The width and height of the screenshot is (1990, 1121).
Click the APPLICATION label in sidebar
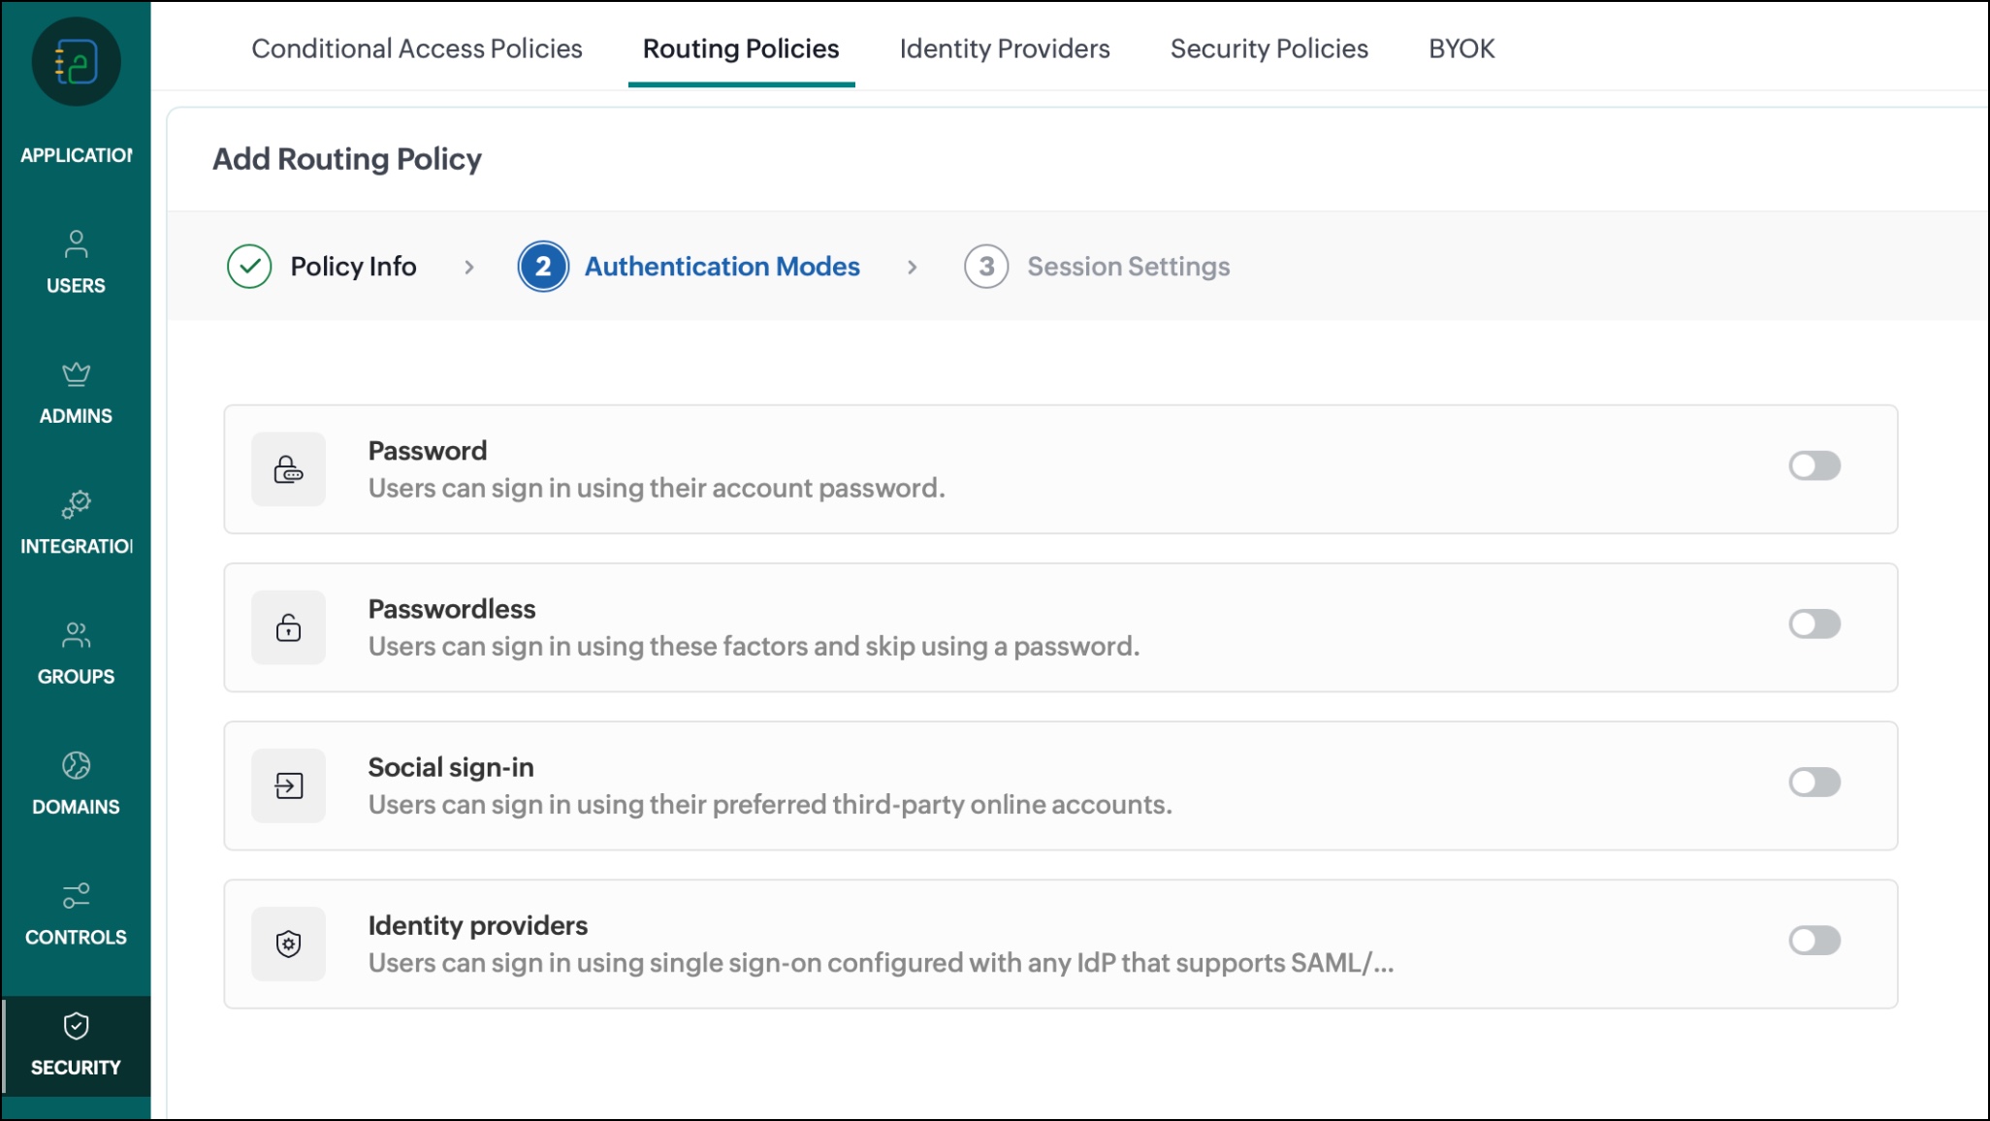pyautogui.click(x=77, y=155)
